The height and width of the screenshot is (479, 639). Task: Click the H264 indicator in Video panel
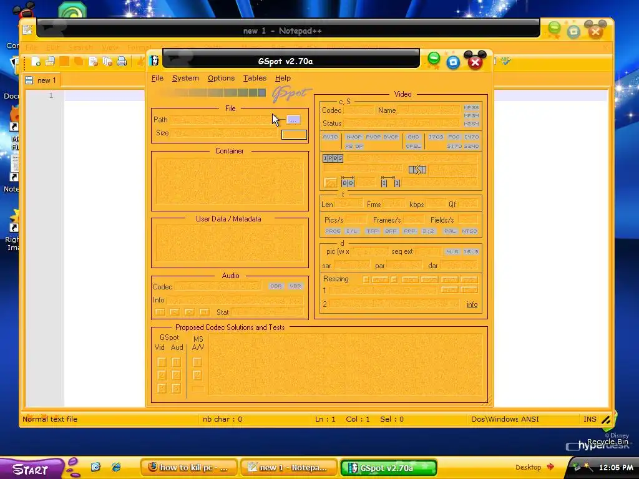[x=471, y=124]
